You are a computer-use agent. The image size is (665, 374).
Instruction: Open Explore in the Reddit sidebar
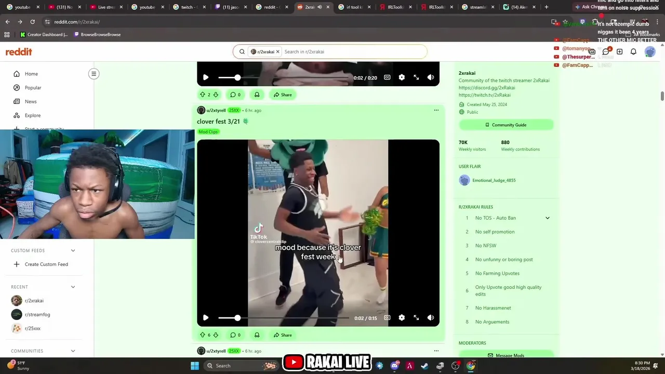(32, 115)
